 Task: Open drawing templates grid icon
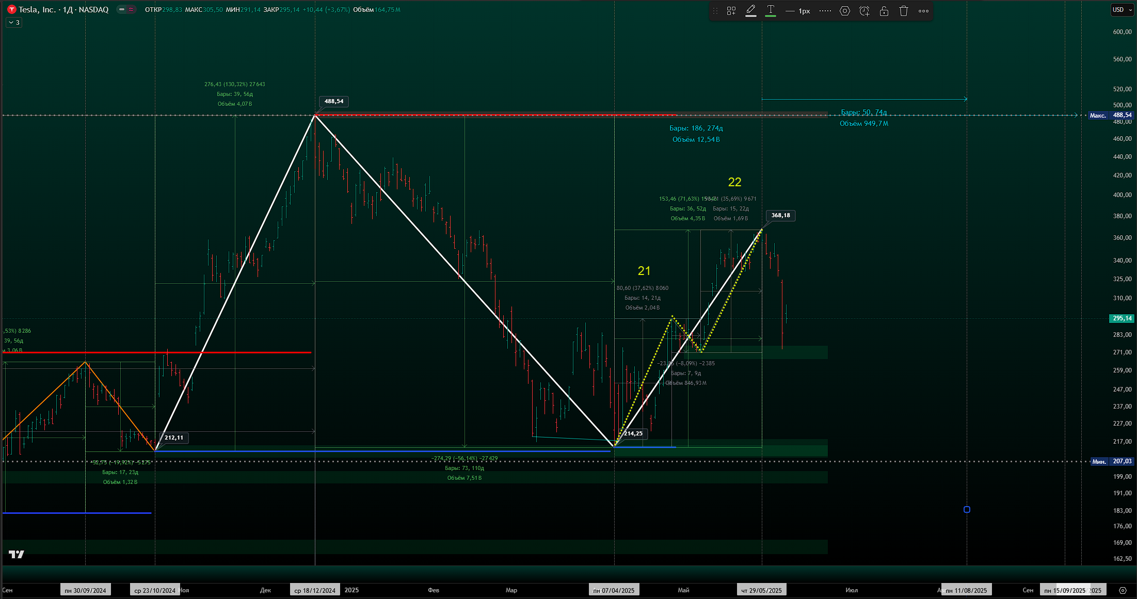point(731,11)
